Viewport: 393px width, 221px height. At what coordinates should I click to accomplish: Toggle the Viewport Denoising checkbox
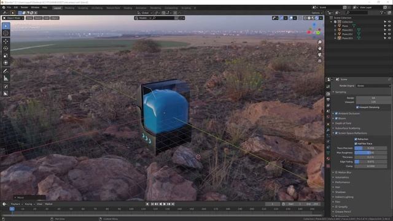(357, 107)
